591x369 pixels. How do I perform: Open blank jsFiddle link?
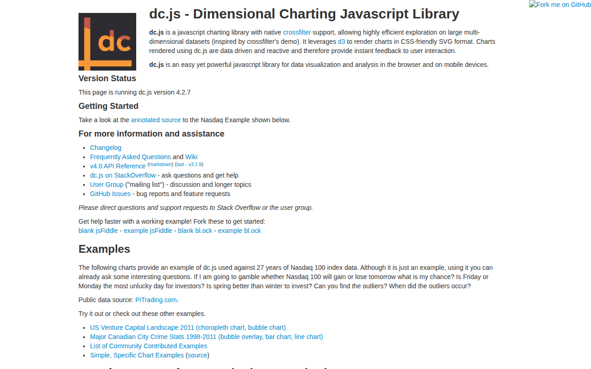click(x=98, y=231)
